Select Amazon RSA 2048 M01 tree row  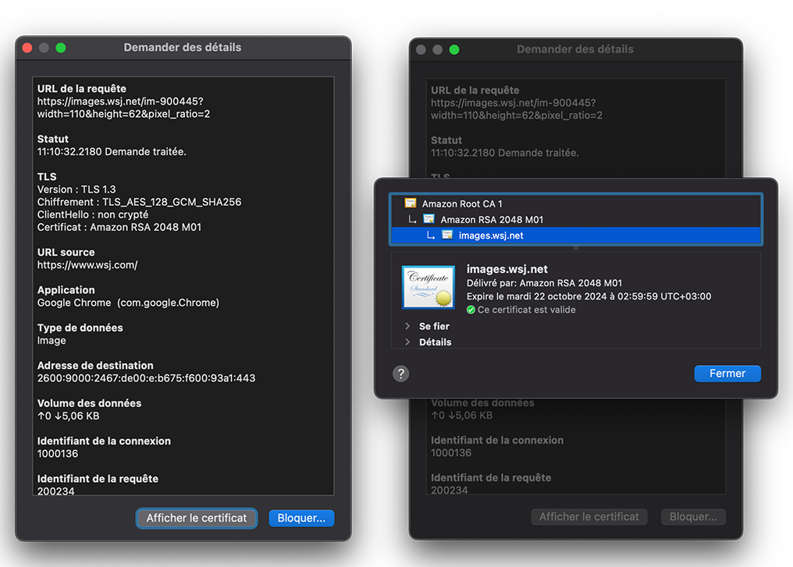(575, 219)
